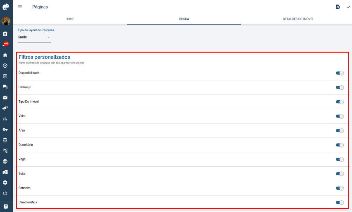The image size is (352, 212).
Task: Open the bar chart reports icon
Action: [x=5, y=119]
